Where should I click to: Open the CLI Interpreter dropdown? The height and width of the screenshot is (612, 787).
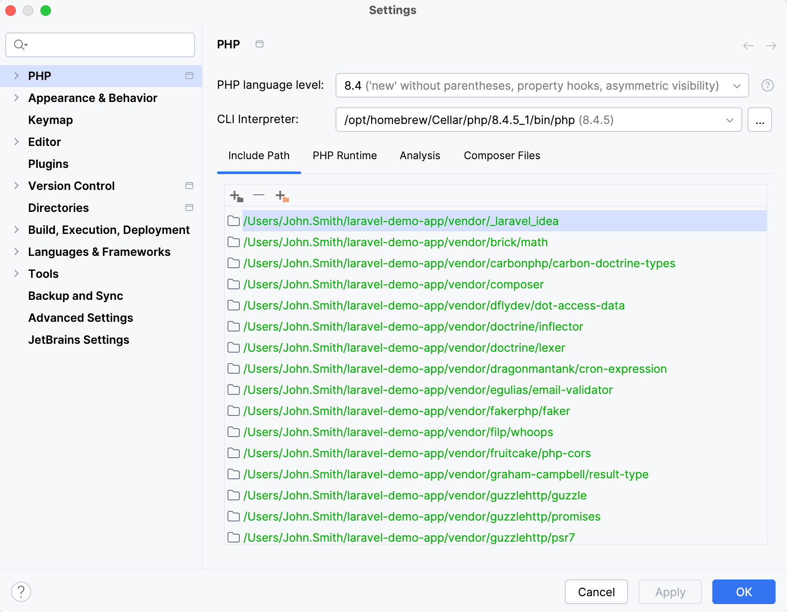pos(729,120)
